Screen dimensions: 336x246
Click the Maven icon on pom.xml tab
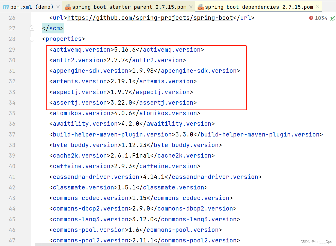click(6, 7)
